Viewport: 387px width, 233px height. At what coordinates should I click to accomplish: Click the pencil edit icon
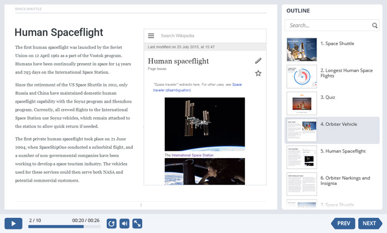coord(258,61)
